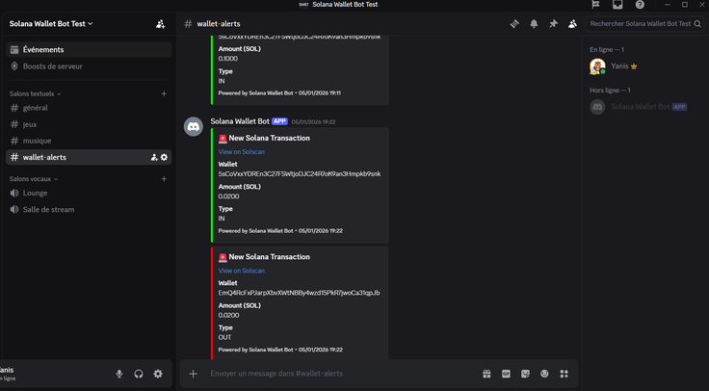Collapse the Salons textuels category
The width and height of the screenshot is (709, 391).
click(35, 94)
